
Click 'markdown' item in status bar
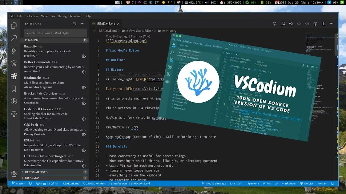point(118,183)
